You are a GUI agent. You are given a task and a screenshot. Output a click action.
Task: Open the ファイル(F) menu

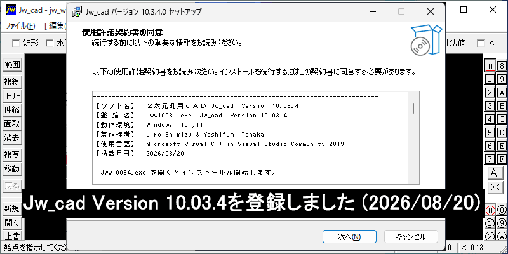point(20,26)
